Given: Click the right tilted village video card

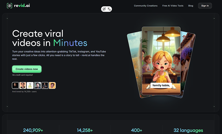Looking at the screenshot, I should pos(188,65).
